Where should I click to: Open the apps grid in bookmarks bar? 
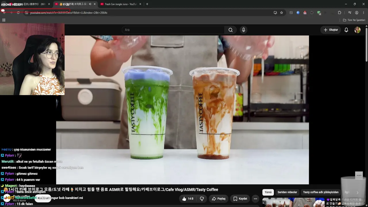[x=4, y=20]
